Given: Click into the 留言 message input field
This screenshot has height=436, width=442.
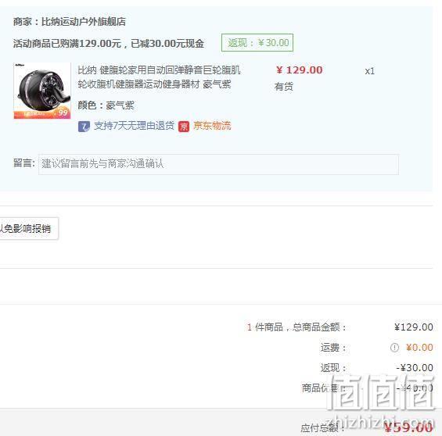Looking at the screenshot, I should [218, 164].
